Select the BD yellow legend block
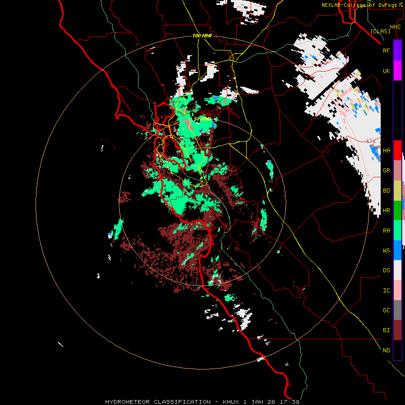Screen dimensions: 405x405 pyautogui.click(x=397, y=191)
